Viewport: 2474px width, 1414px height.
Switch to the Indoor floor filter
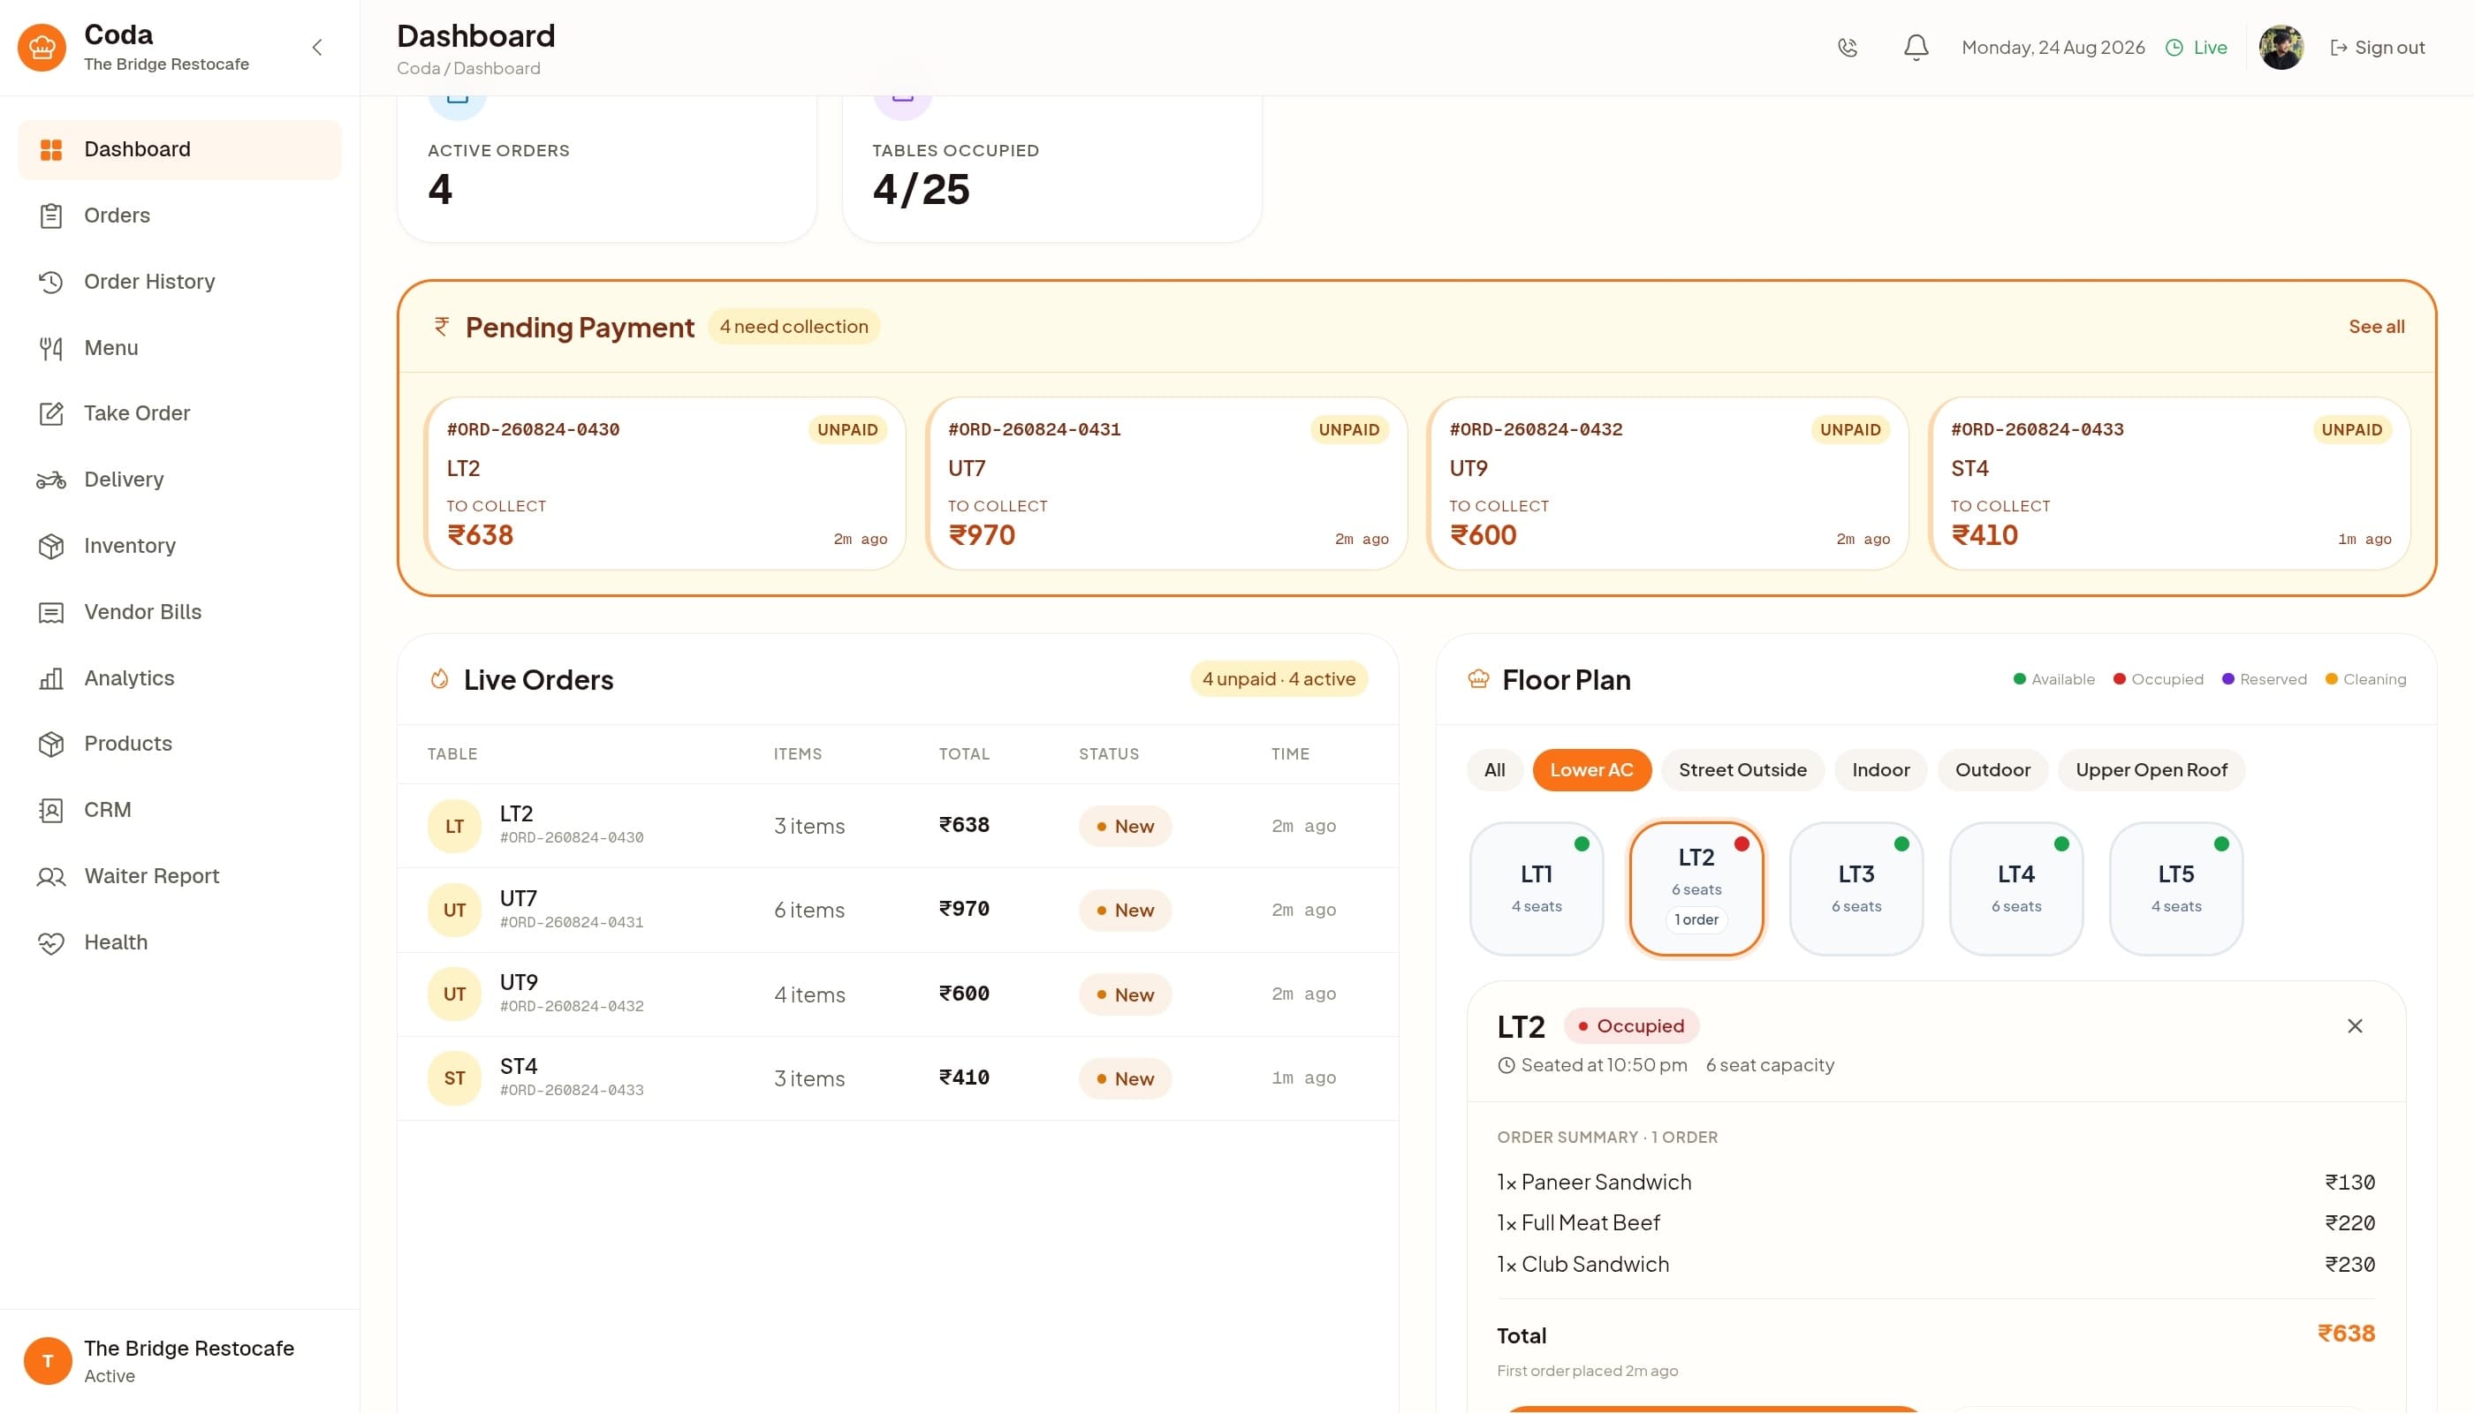(x=1880, y=769)
